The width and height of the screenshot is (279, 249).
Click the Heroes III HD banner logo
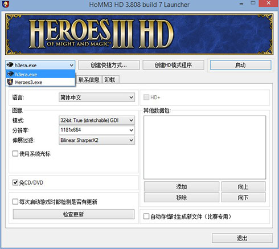101,34
